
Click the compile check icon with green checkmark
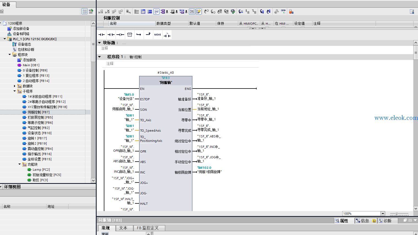(233, 12)
